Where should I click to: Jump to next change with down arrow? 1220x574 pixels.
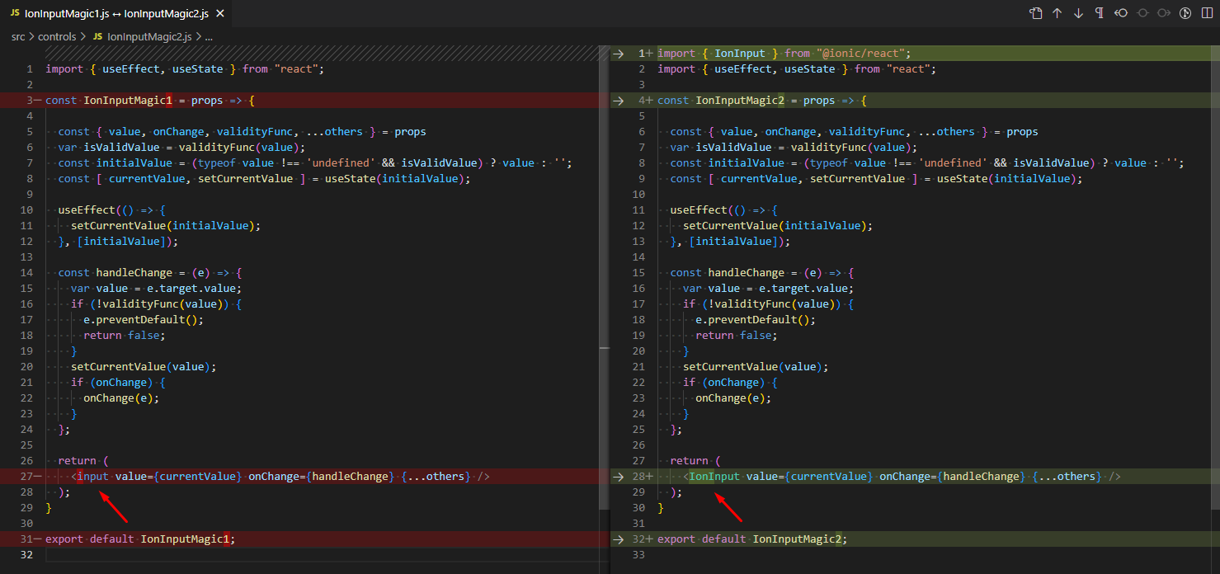pos(1079,13)
